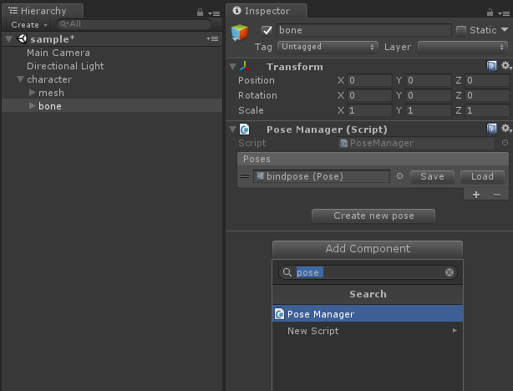The height and width of the screenshot is (391, 513).
Task: Click the Hierarchy search field
Action: click(x=135, y=24)
